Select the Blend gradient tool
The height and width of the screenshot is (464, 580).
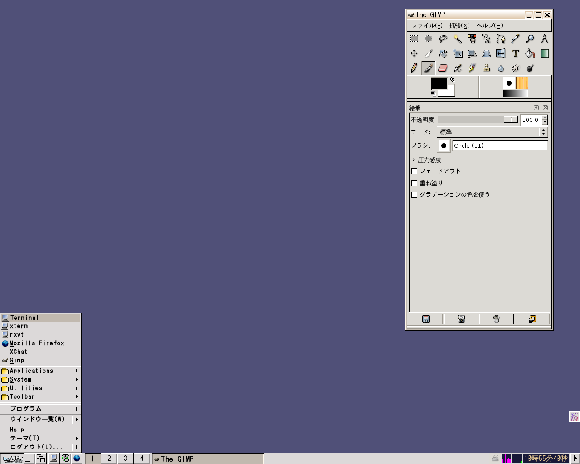coord(545,53)
